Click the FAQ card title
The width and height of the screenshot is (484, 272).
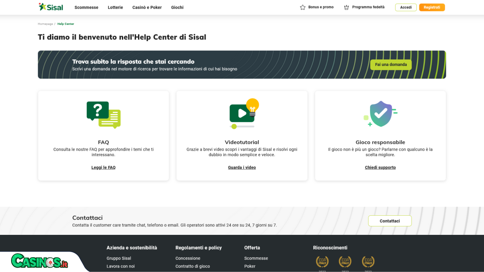tap(104, 142)
